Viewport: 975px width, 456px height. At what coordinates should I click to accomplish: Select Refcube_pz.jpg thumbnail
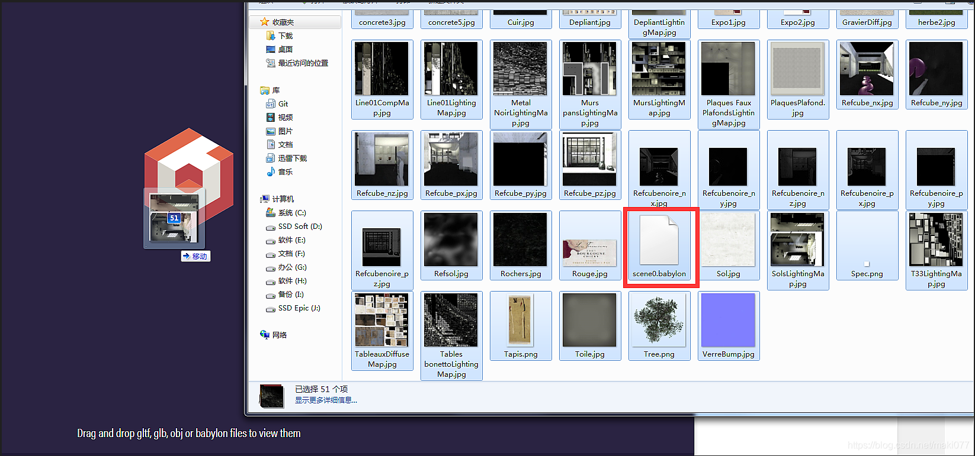pyautogui.click(x=589, y=159)
